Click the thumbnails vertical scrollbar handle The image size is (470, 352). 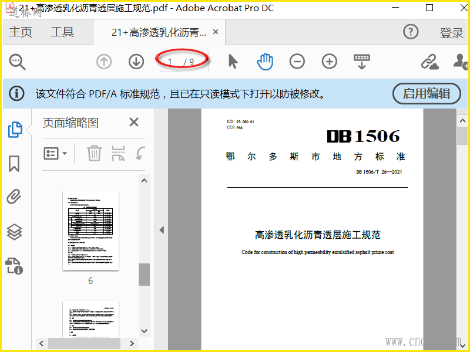tap(144, 275)
